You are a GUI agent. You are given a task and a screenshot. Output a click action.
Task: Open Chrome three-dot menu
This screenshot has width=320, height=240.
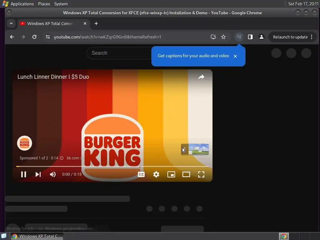[x=312, y=37]
